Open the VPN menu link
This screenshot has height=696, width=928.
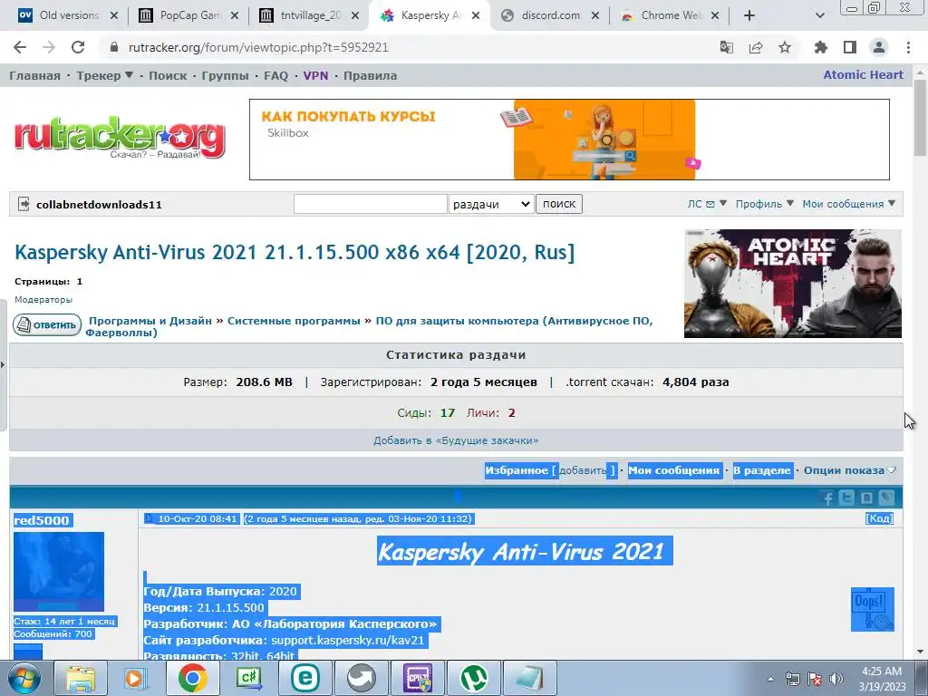pos(315,76)
